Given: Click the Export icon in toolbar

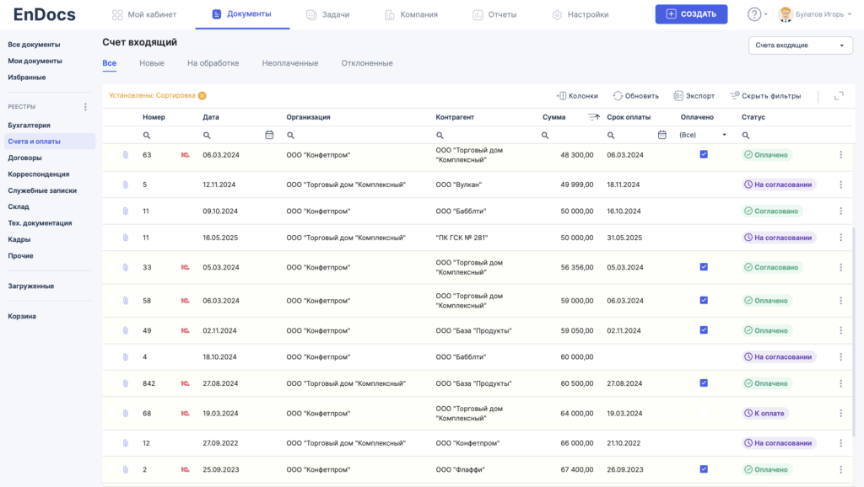Looking at the screenshot, I should coord(678,96).
